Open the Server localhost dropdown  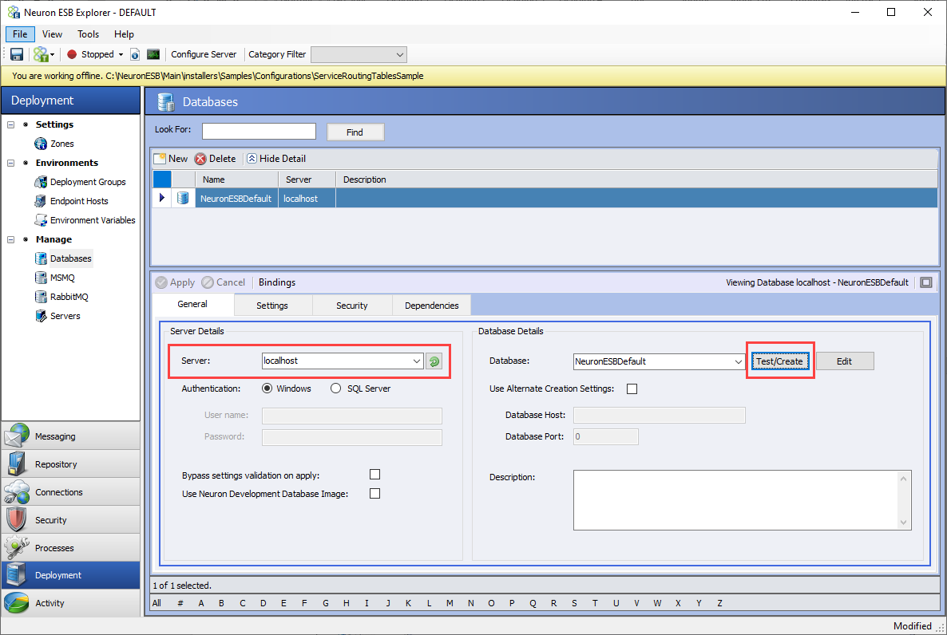pos(417,361)
